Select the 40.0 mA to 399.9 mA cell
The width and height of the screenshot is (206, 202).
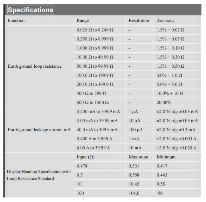[100, 130]
